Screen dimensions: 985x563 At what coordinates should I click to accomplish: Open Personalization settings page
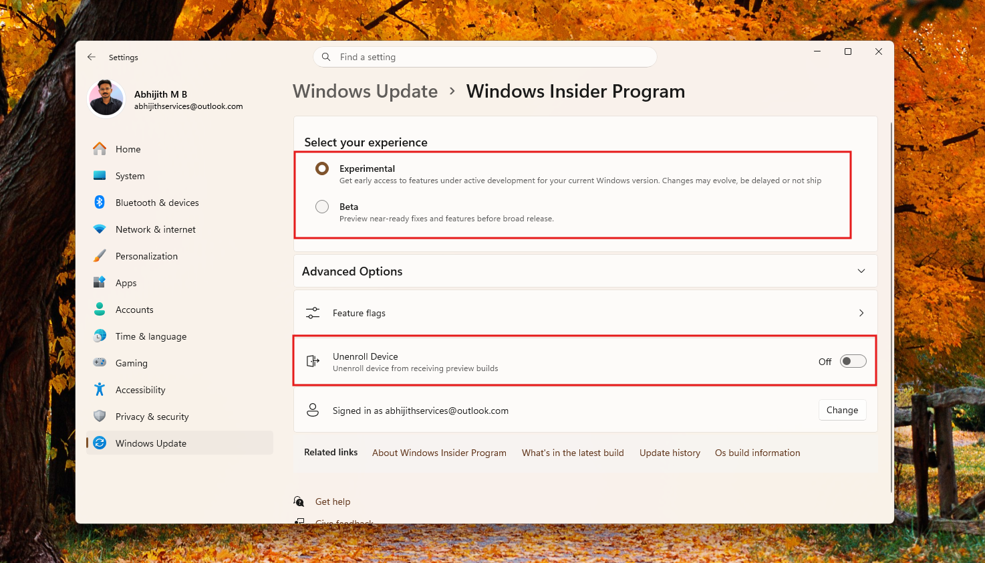pyautogui.click(x=180, y=255)
